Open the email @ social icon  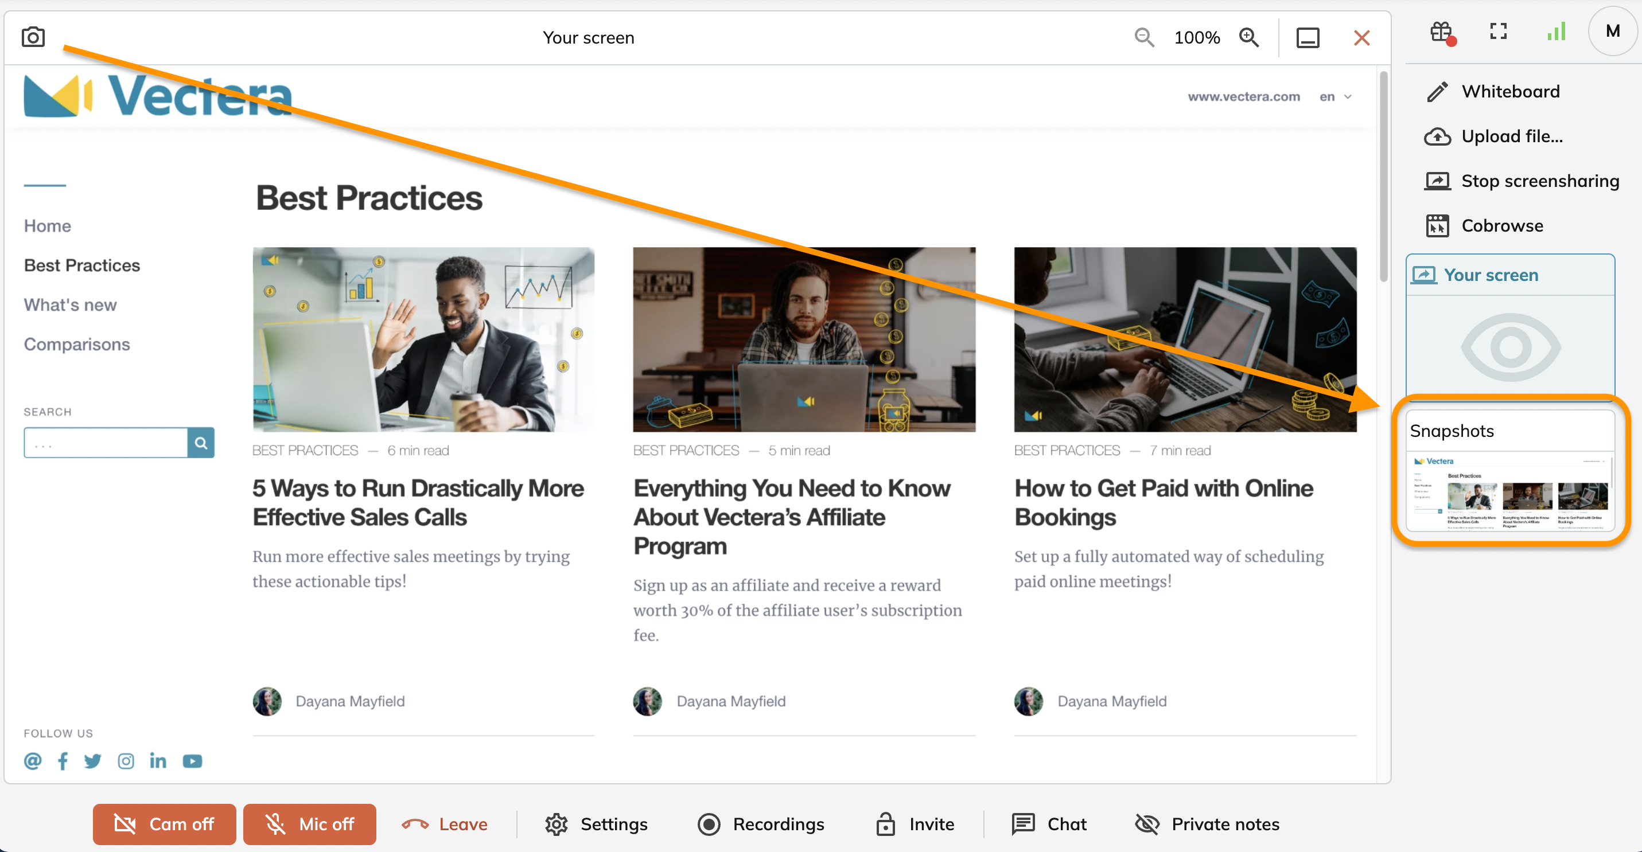click(x=33, y=761)
